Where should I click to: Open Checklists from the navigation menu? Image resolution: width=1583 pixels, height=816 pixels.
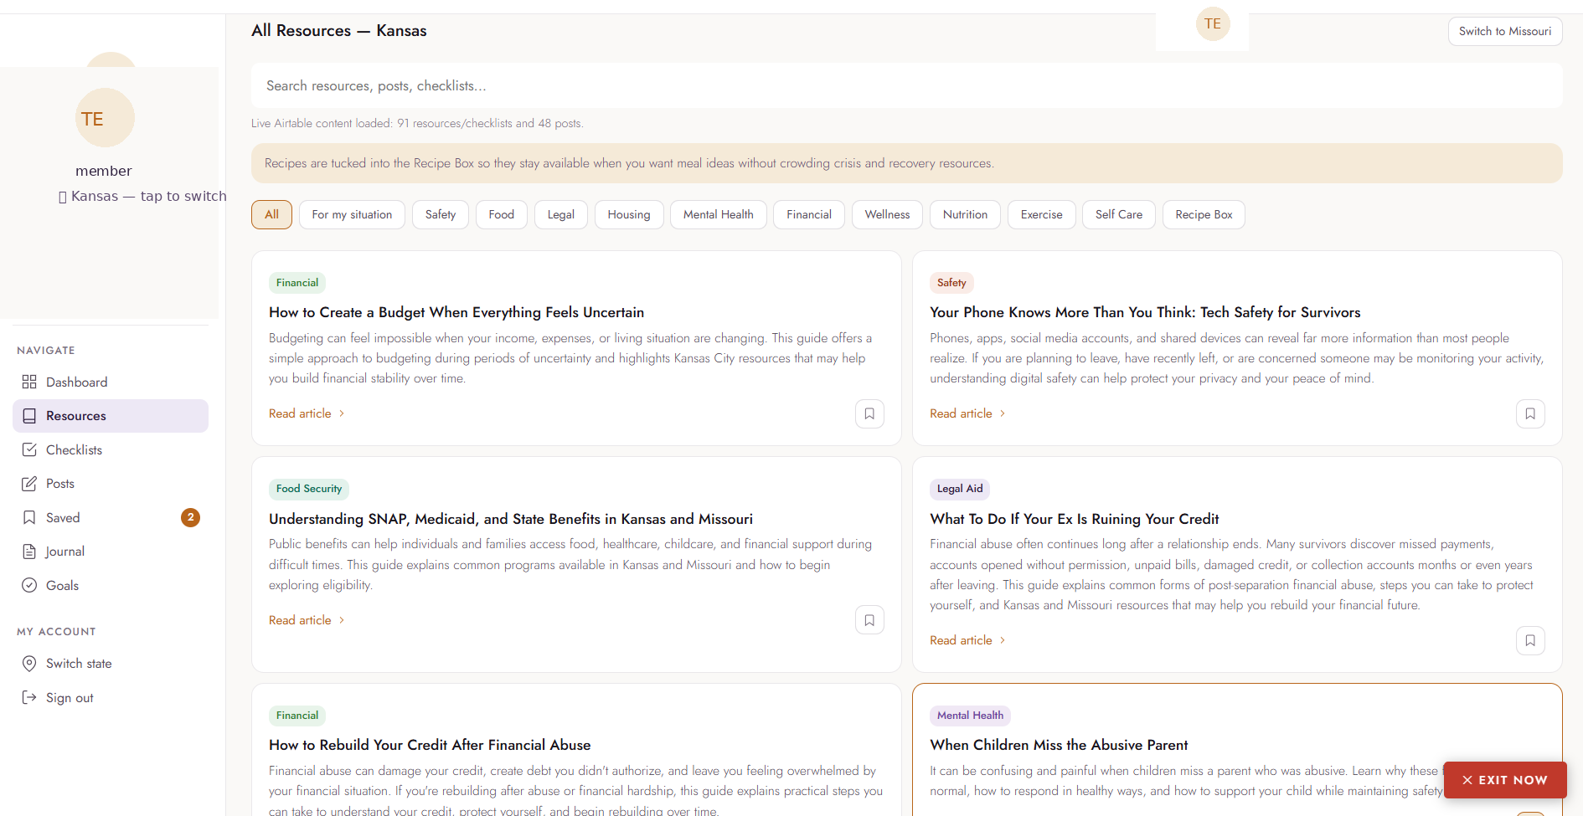coord(111,449)
